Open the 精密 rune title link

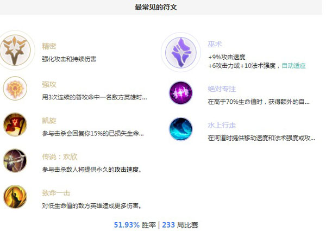click(x=49, y=46)
